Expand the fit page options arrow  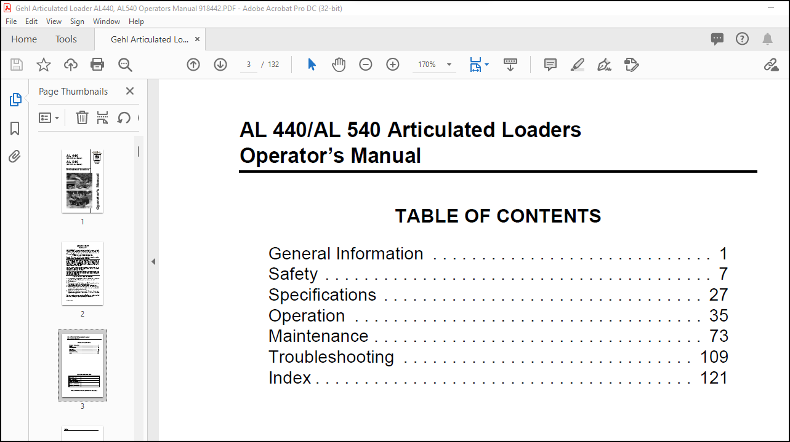click(x=487, y=65)
